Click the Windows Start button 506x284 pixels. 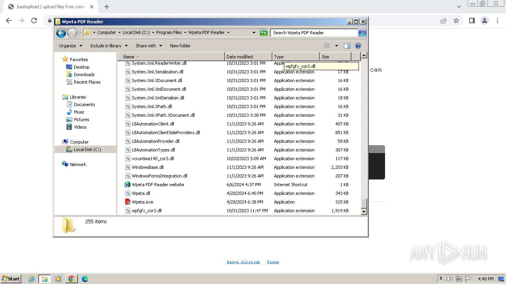11,279
